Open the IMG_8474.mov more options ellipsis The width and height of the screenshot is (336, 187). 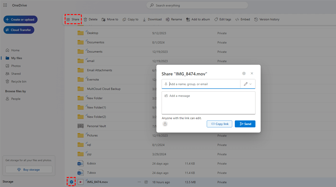pos(139,182)
